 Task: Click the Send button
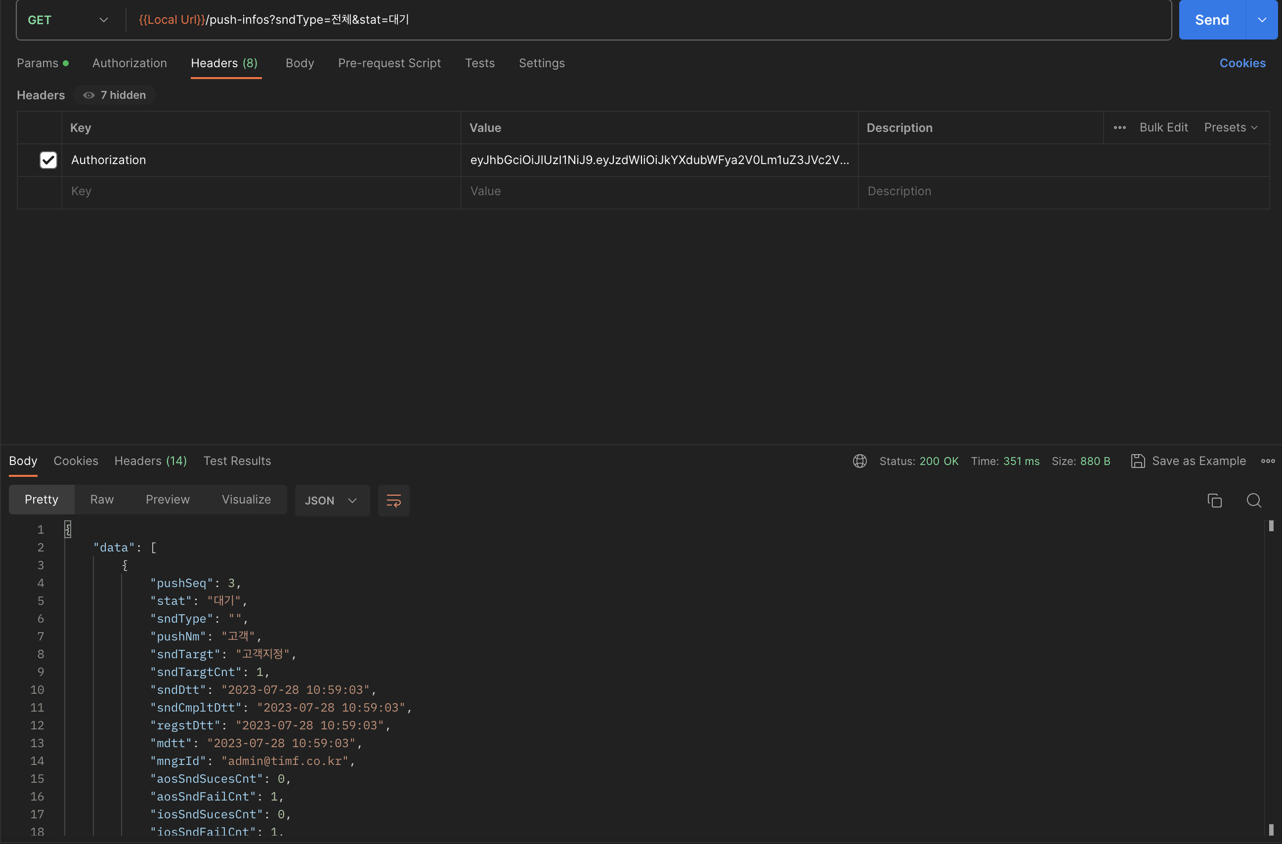[1211, 20]
